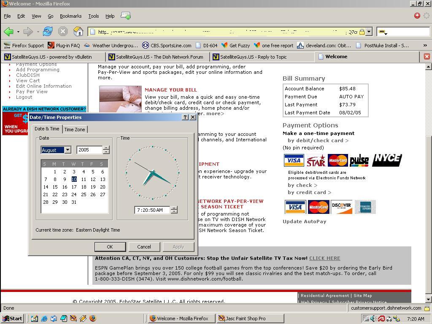432x324 pixels.
Task: Click into the year field showing 2005
Action: pos(89,150)
